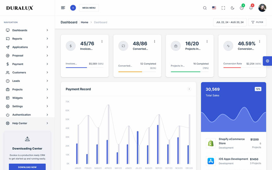Open the date range picker field
This screenshot has height=170, width=272.
point(230,22)
